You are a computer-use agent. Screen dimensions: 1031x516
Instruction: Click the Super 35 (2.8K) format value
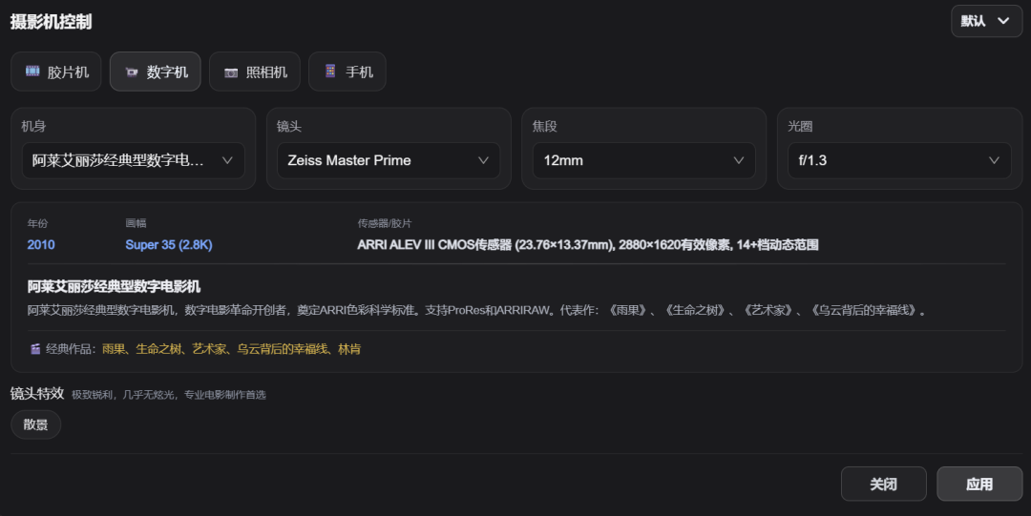click(x=169, y=244)
